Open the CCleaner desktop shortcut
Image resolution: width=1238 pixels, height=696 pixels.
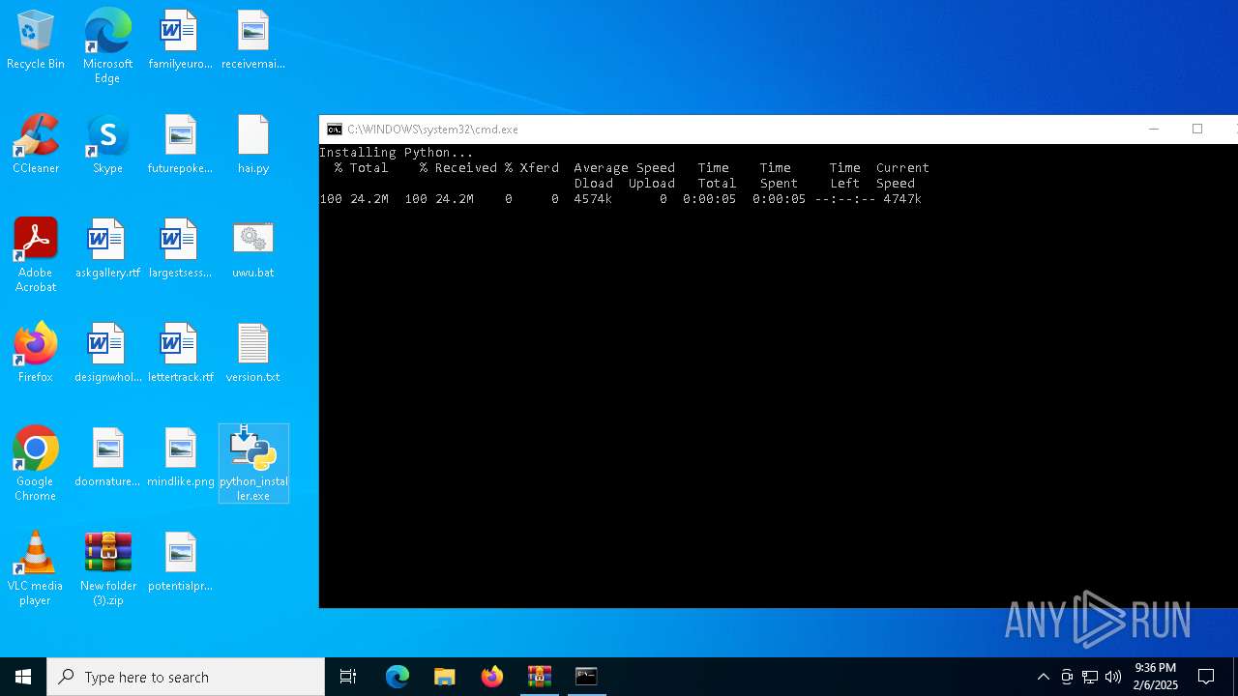click(x=36, y=144)
